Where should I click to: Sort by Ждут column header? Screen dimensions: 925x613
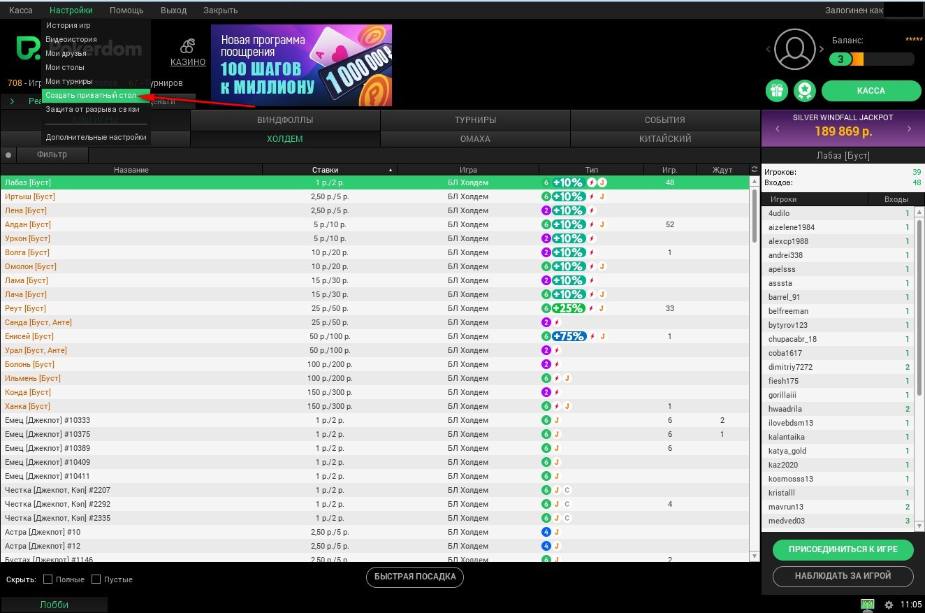coord(722,170)
